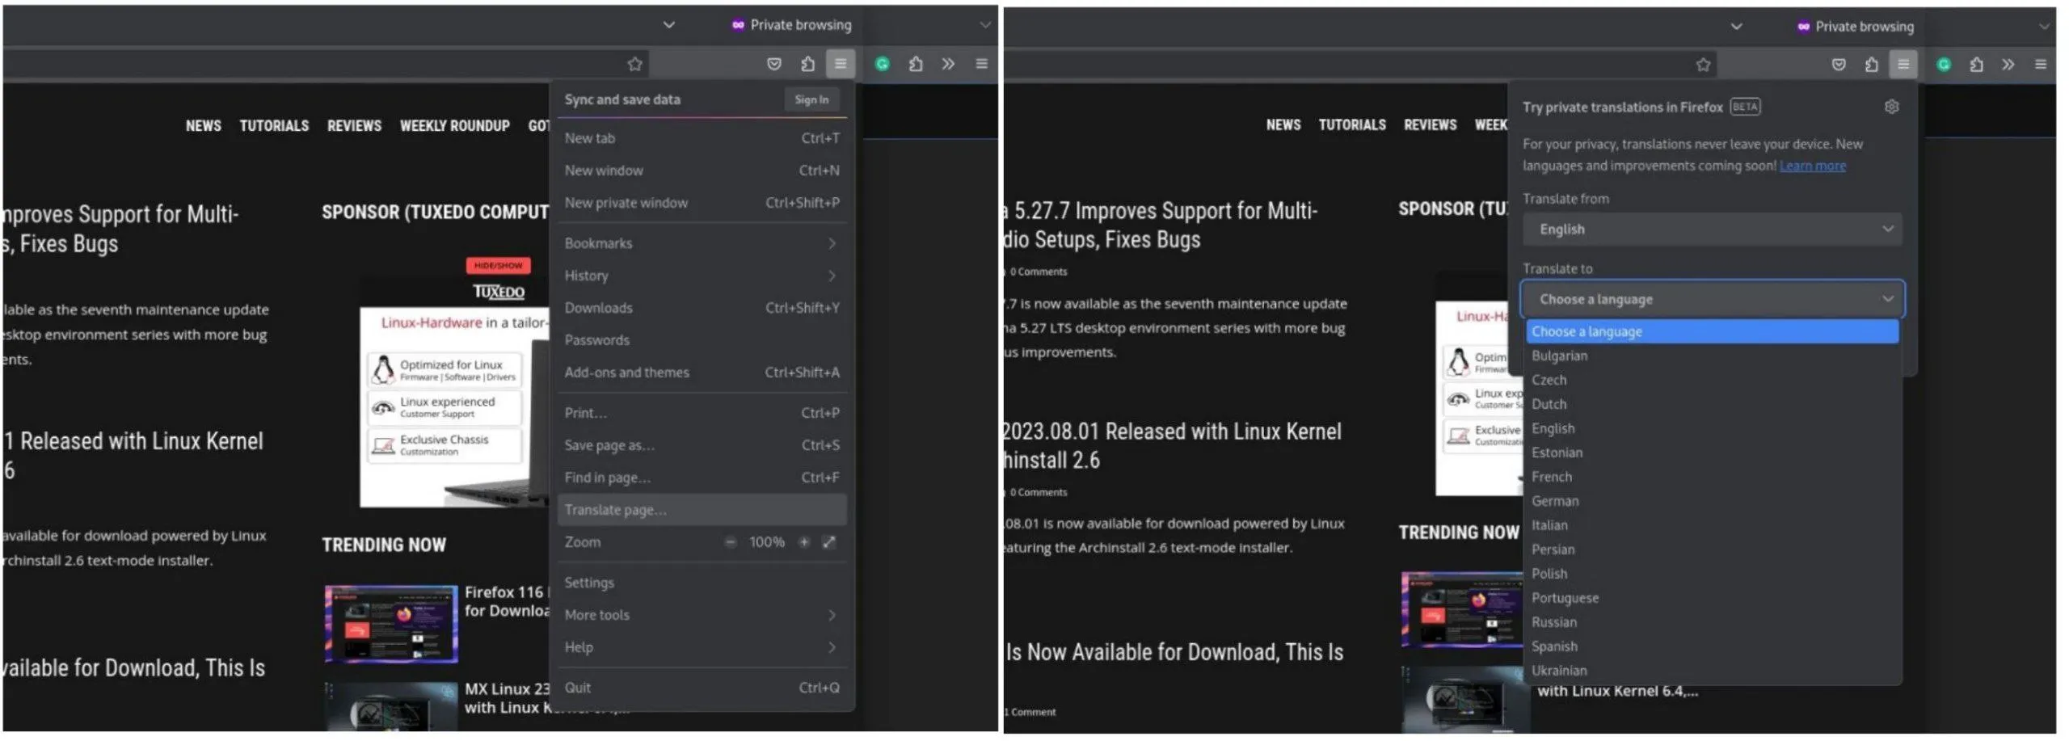The width and height of the screenshot is (2069, 741).
Task: Select Portuguese from language list
Action: coord(1712,598)
